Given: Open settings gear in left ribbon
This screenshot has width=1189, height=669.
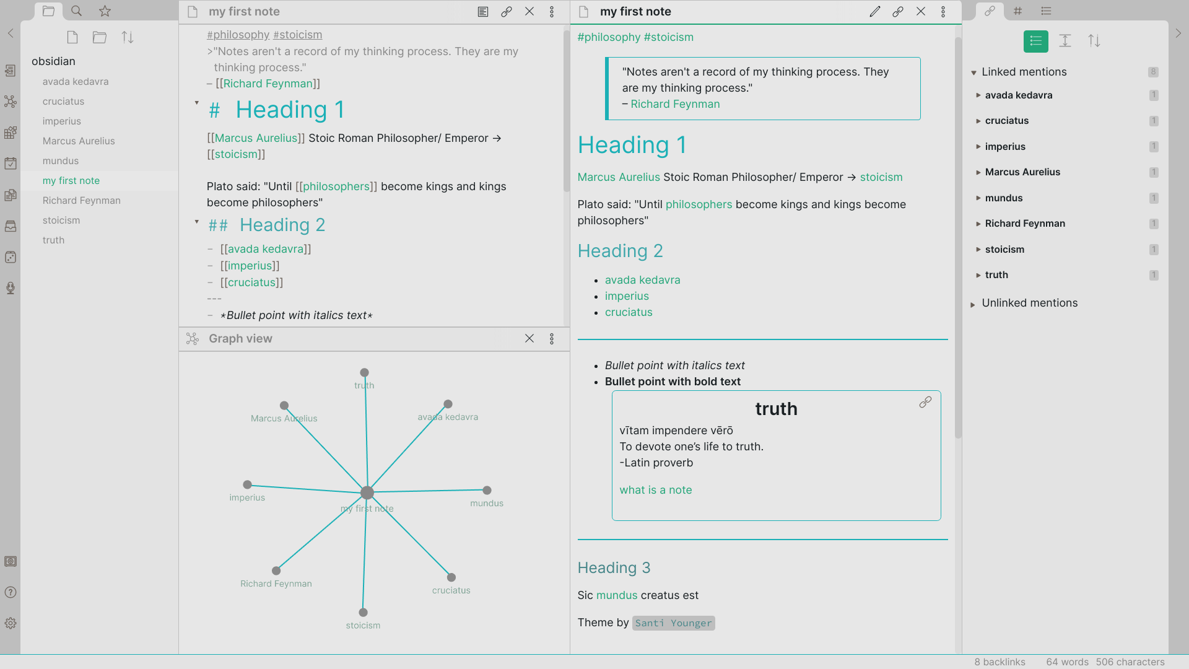Looking at the screenshot, I should [10, 624].
